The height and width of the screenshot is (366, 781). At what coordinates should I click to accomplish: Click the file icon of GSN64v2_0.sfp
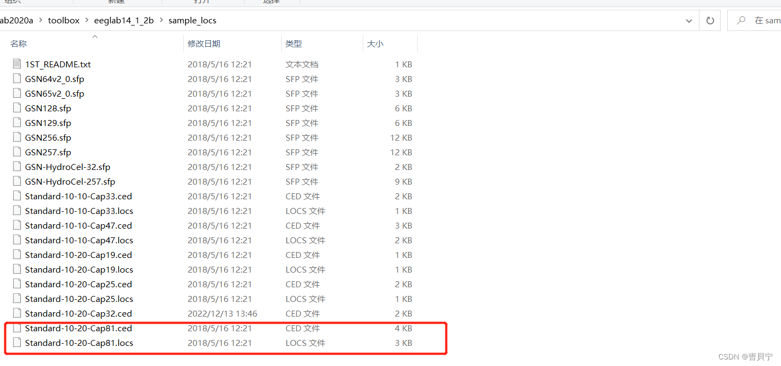tap(16, 79)
